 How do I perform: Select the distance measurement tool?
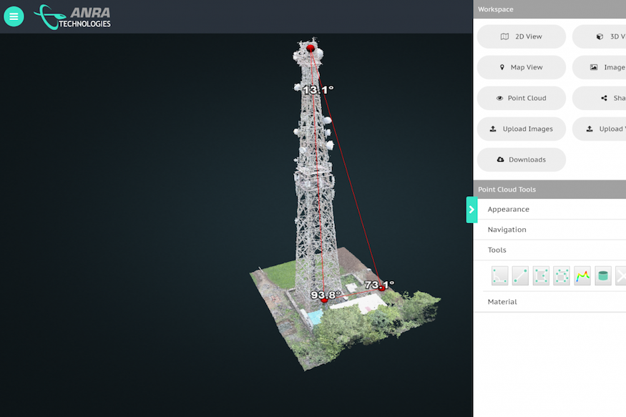pos(520,276)
